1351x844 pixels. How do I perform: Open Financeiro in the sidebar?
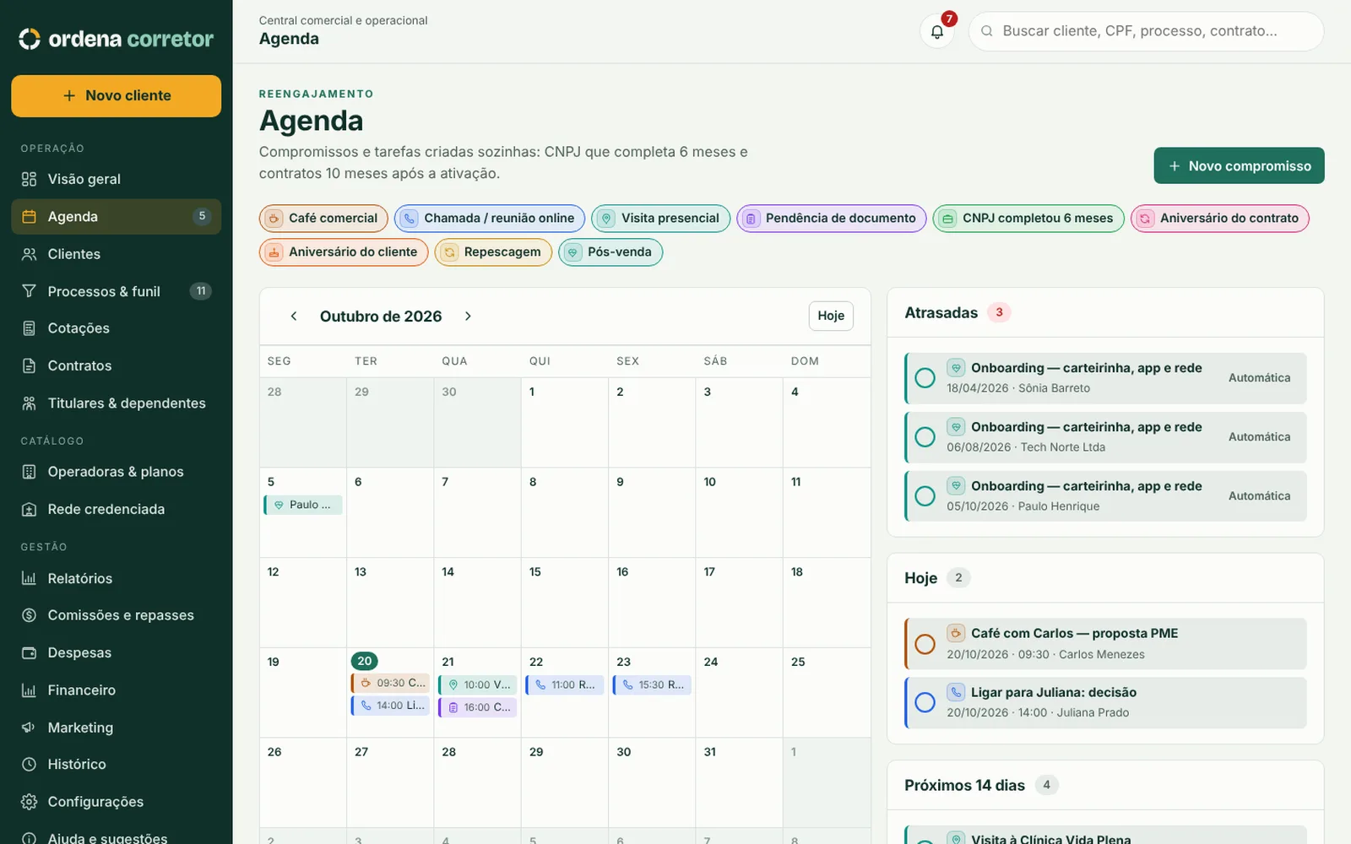pos(117,690)
